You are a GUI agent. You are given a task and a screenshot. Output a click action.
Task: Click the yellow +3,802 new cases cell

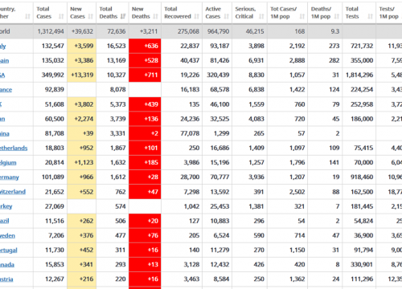click(82, 104)
